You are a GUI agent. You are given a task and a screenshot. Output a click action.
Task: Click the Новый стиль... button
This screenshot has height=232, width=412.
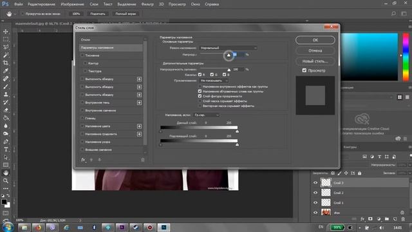click(315, 61)
